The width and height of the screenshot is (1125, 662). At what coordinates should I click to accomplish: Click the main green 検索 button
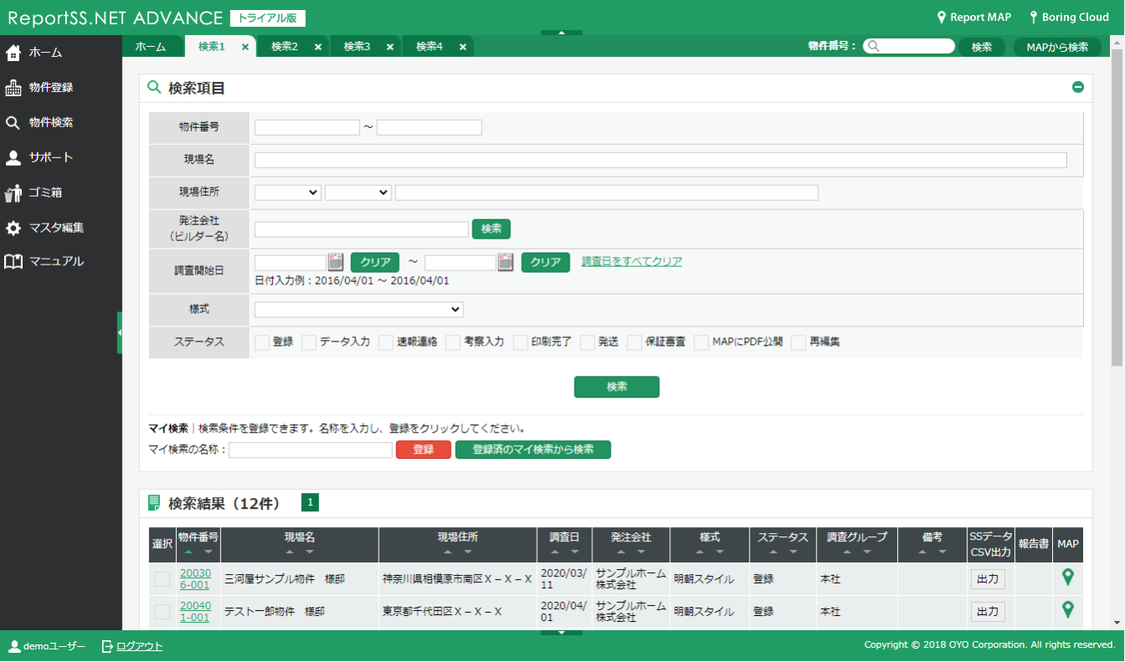point(617,387)
